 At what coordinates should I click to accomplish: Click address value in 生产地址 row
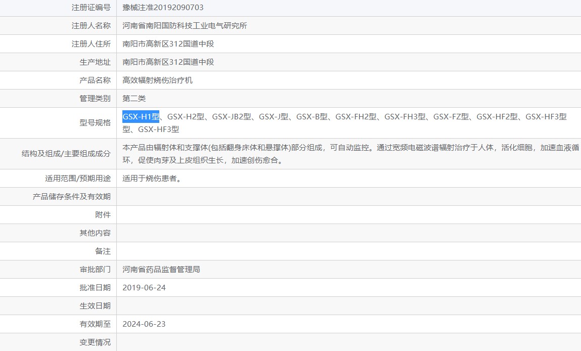click(168, 62)
